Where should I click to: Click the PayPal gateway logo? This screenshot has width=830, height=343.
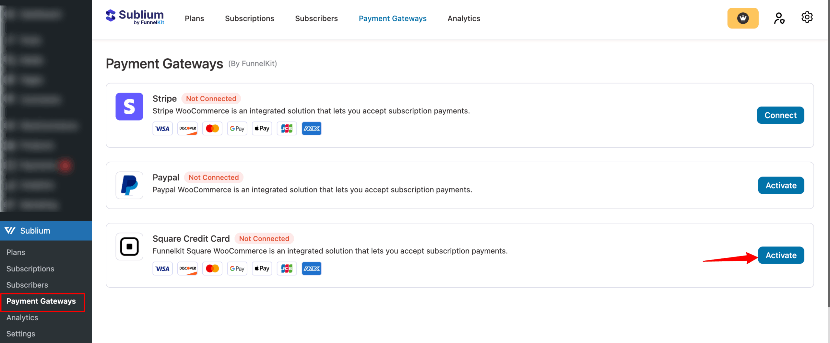point(129,185)
